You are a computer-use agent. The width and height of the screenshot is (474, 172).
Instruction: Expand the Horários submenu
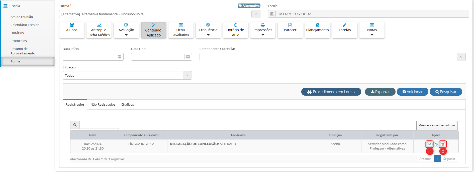pyautogui.click(x=51, y=33)
